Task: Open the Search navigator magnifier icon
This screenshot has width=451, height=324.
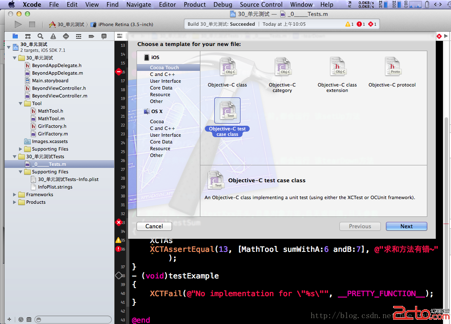Action: pos(40,36)
